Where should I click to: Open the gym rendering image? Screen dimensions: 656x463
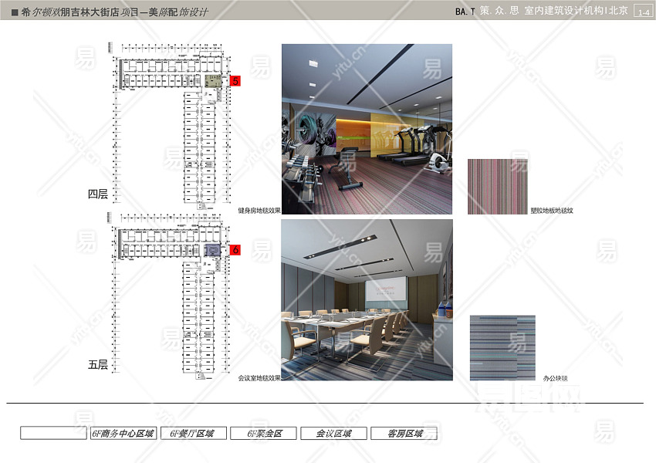pyautogui.click(x=367, y=129)
